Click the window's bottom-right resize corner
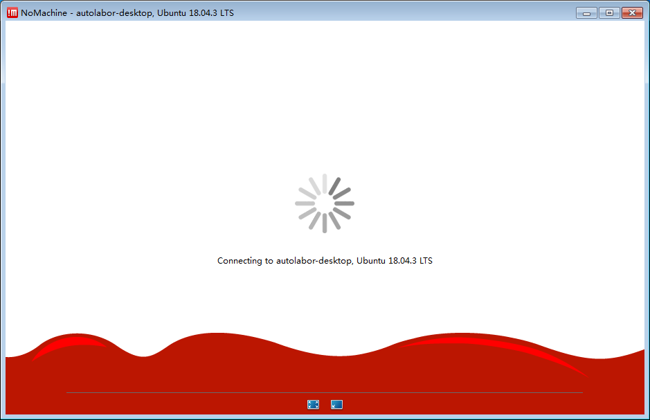Viewport: 650px width, 420px height. click(x=647, y=417)
